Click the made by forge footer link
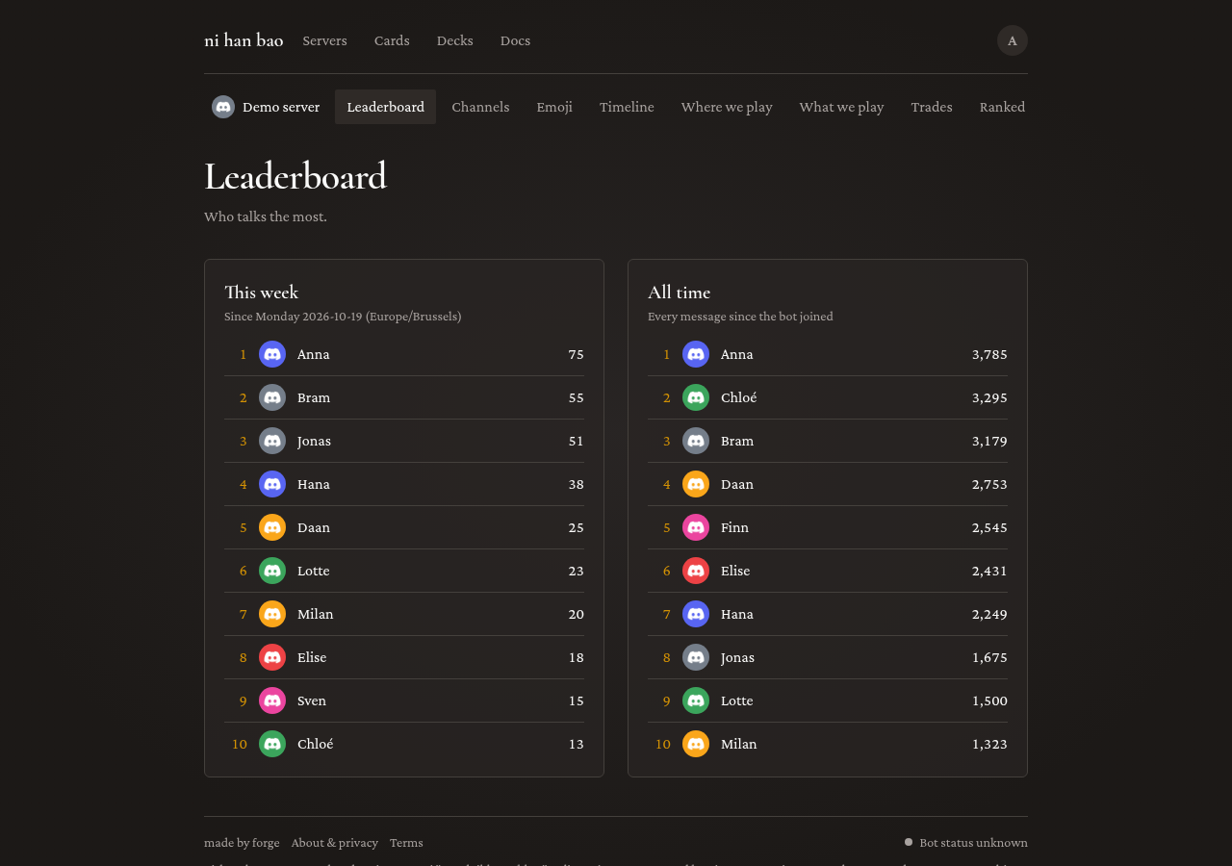1232x866 pixels. point(242,843)
